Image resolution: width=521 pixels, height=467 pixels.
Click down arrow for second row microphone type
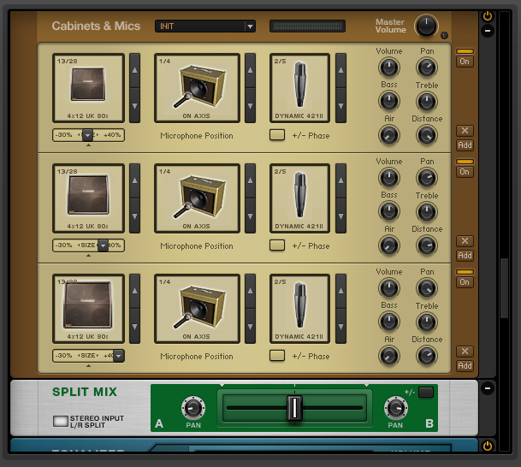[x=340, y=216]
